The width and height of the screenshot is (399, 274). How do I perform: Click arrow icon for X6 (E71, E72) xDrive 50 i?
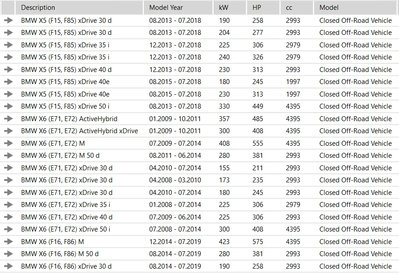coord(8,229)
